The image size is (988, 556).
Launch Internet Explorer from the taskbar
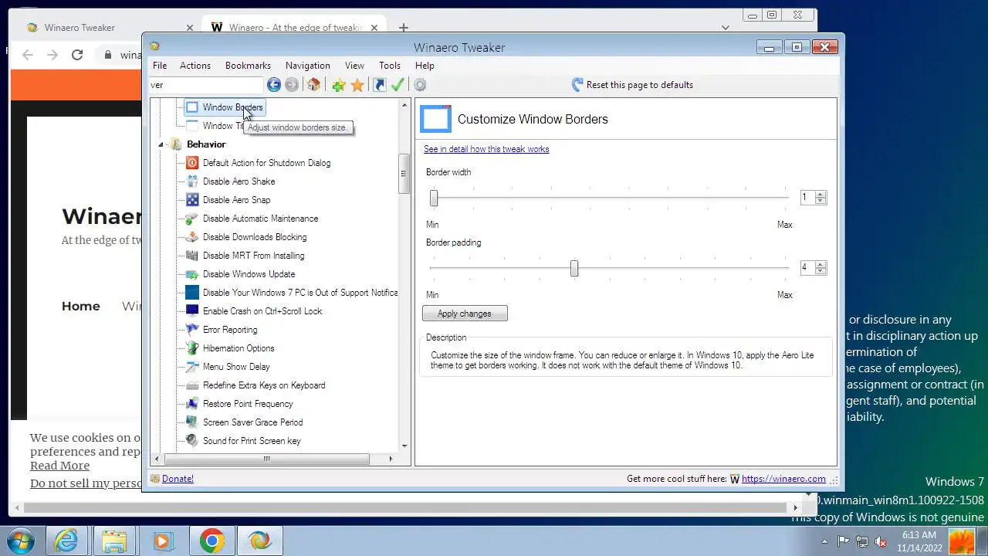66,541
